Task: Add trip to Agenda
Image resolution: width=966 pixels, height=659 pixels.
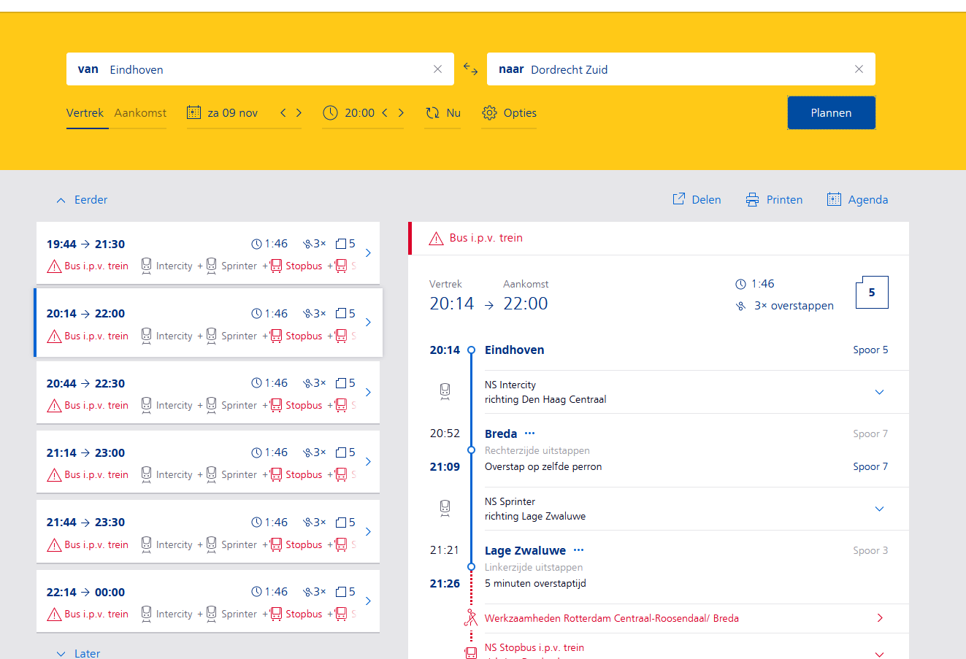Action: tap(857, 200)
